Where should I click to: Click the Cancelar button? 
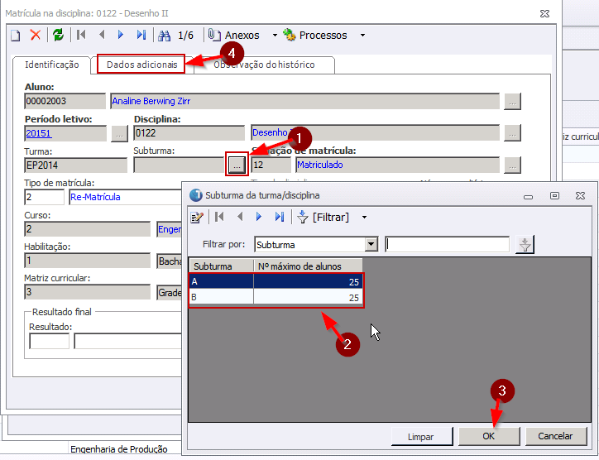(555, 436)
